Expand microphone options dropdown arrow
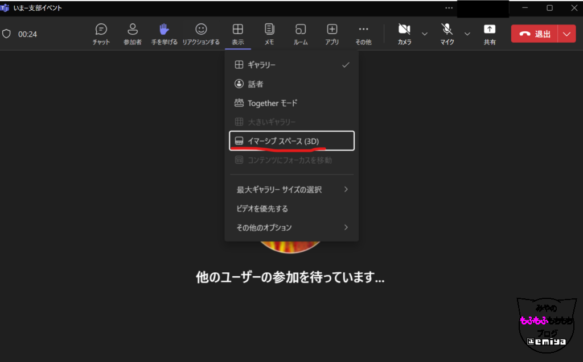583x362 pixels. pyautogui.click(x=467, y=34)
